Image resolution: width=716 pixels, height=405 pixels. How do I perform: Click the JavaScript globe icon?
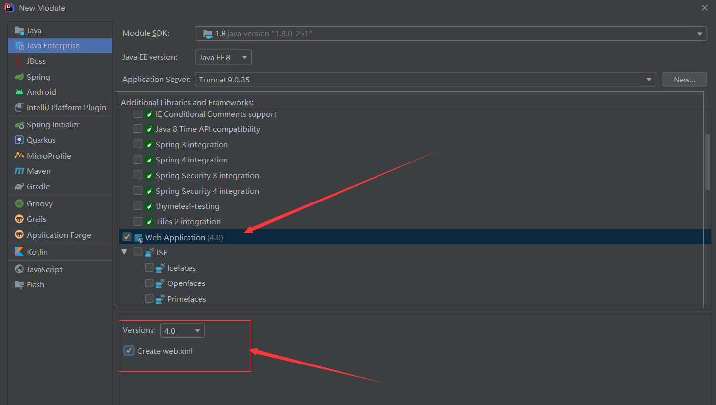click(19, 270)
